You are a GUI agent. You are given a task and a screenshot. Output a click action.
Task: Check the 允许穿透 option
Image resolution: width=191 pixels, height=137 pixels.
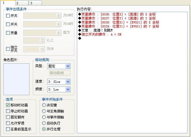(8, 123)
